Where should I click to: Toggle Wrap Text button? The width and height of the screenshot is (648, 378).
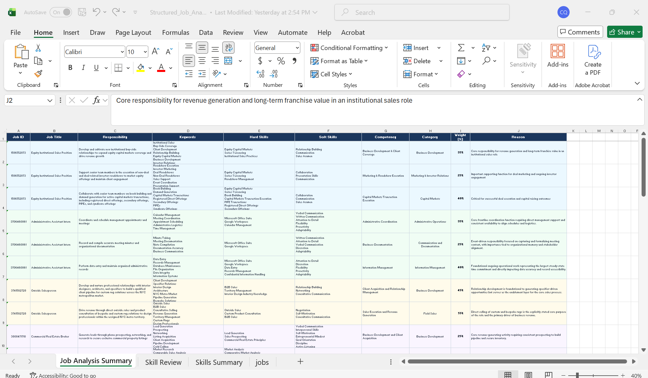pyautogui.click(x=228, y=48)
